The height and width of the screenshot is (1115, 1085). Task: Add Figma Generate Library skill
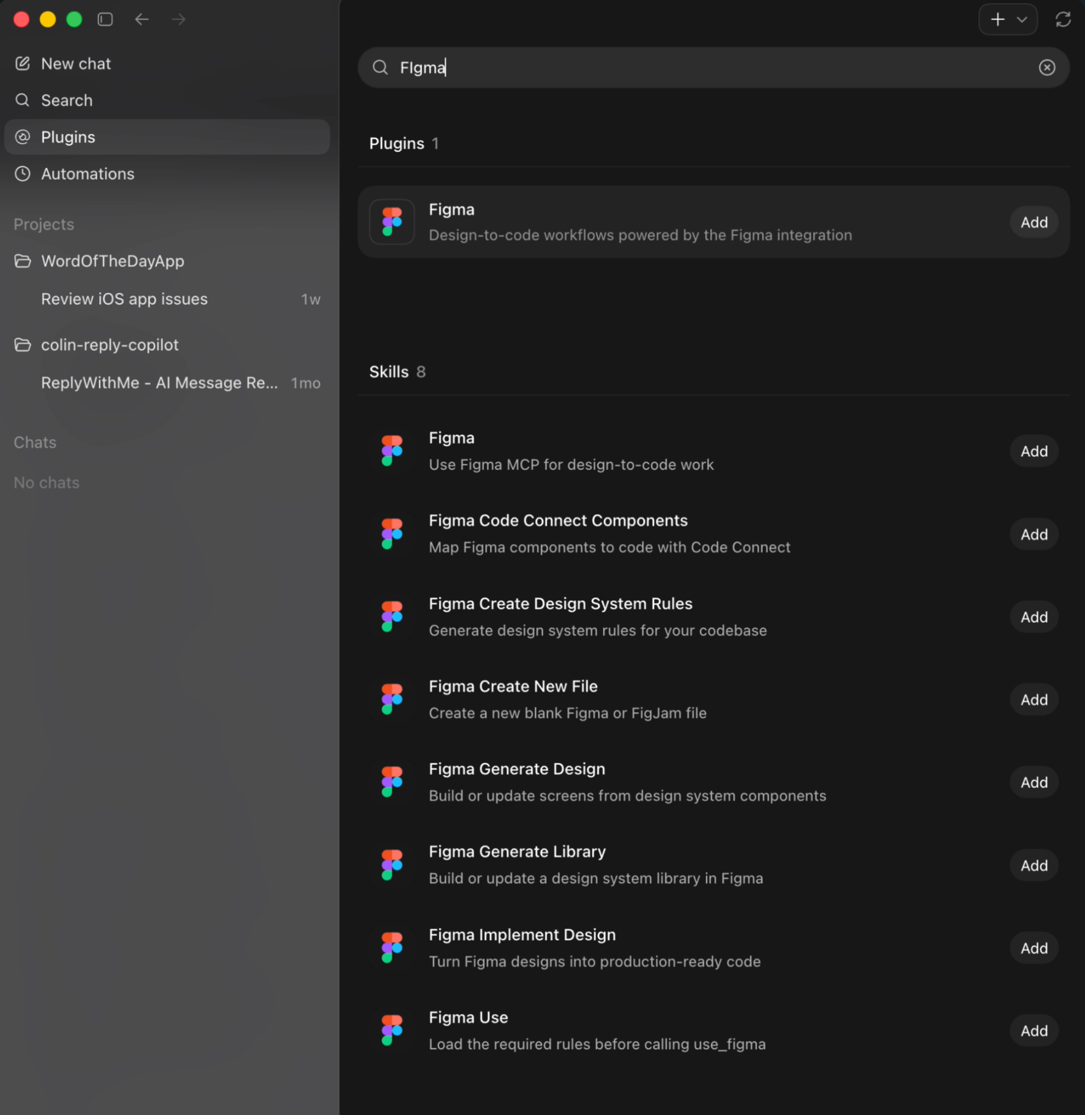click(x=1034, y=865)
